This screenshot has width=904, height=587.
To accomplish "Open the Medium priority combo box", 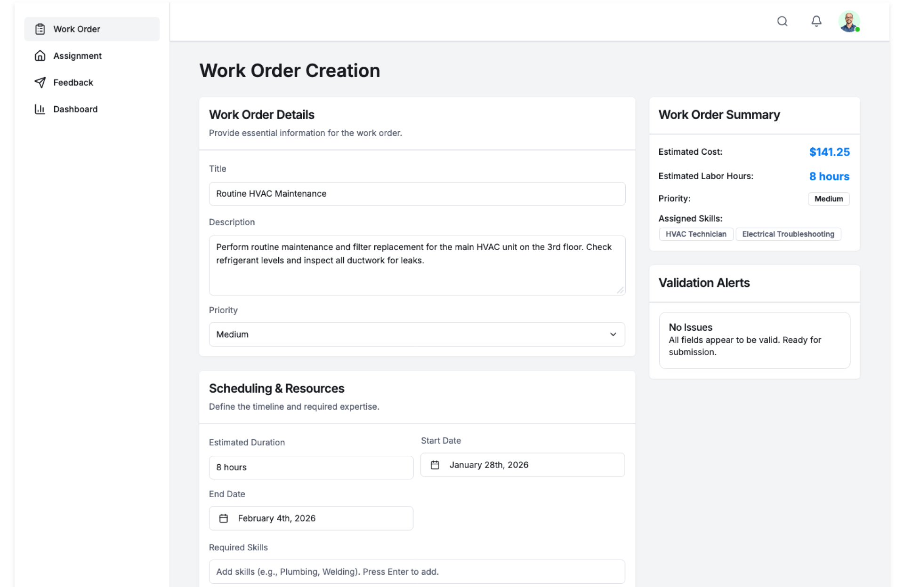I will [x=416, y=334].
